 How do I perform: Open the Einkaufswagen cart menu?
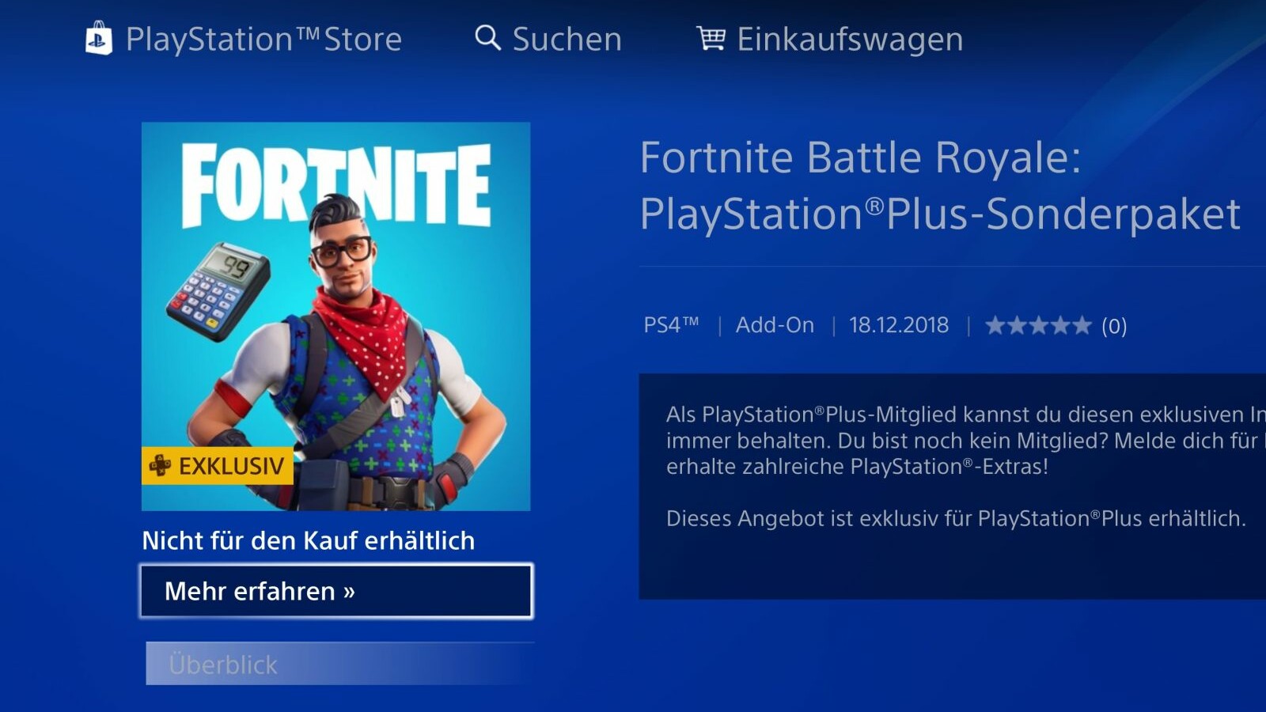click(x=850, y=39)
